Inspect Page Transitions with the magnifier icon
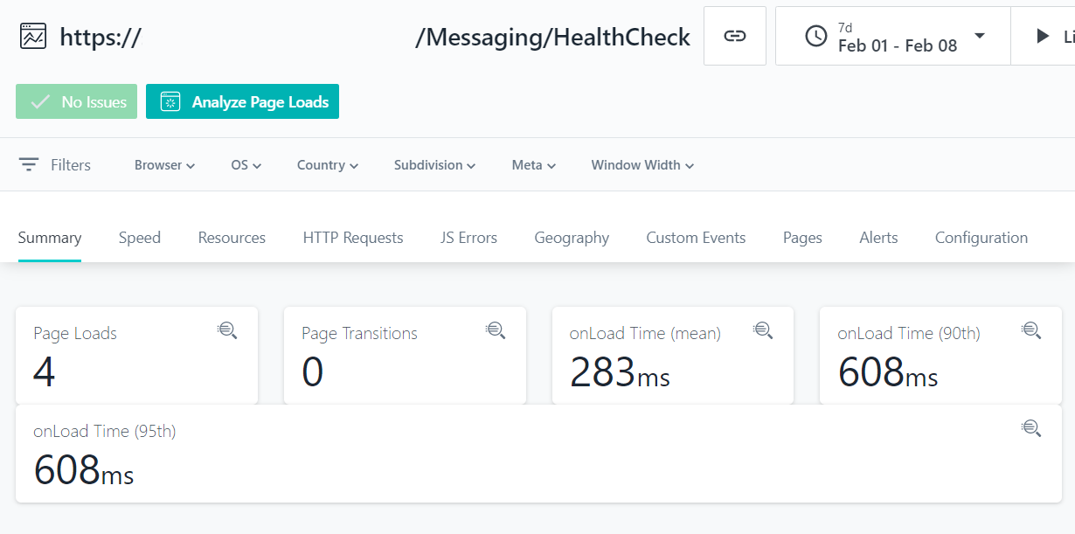1075x534 pixels. click(496, 329)
